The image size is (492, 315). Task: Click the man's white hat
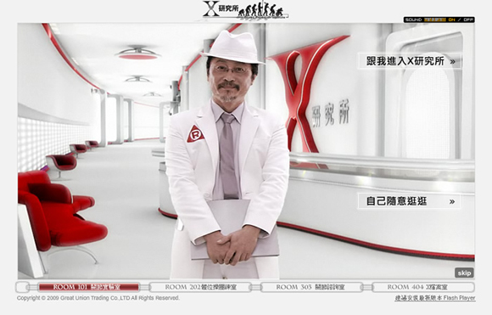pos(232,48)
